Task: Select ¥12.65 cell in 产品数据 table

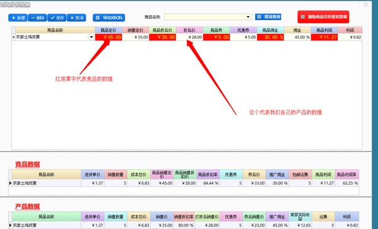Action: pos(300,225)
